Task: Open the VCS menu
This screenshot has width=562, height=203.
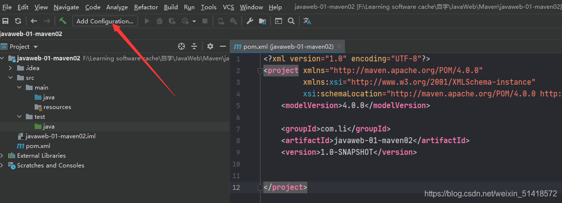Action: point(229,7)
